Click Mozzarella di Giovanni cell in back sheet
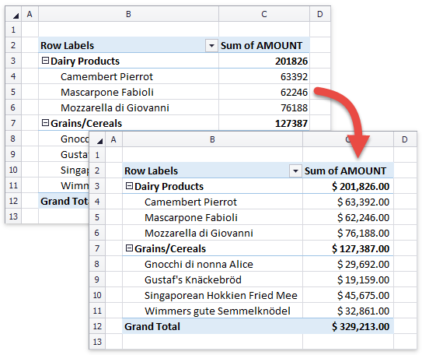422x355 pixels. coord(128,107)
